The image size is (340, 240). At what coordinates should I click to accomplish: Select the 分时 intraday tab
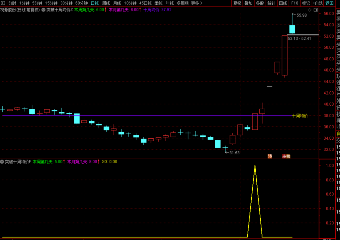coord(12,3)
